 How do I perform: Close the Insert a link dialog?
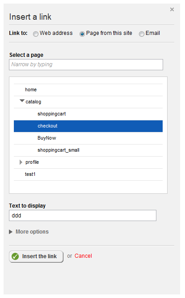(172, 9)
